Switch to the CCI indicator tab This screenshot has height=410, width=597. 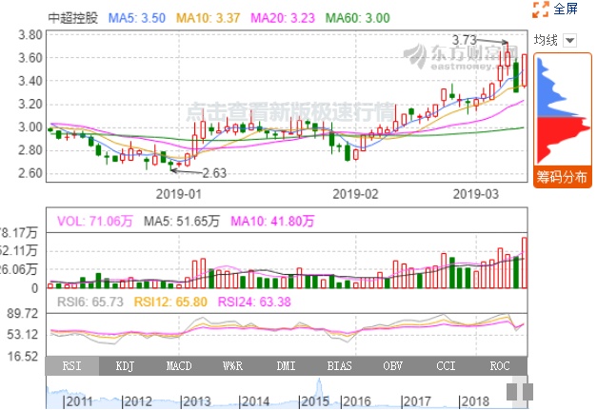click(445, 365)
